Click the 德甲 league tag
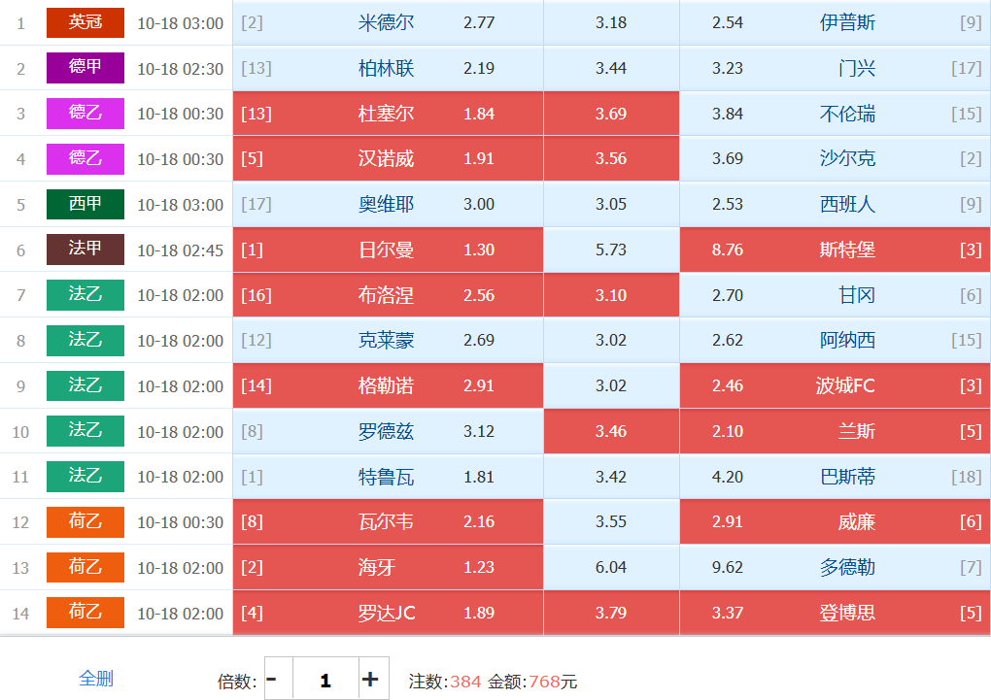 85,68
